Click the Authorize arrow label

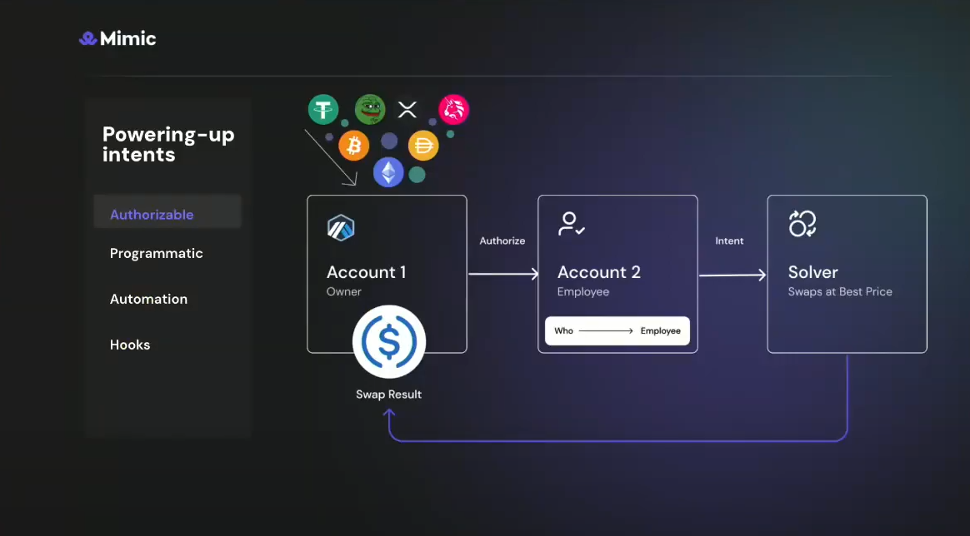[x=502, y=241]
